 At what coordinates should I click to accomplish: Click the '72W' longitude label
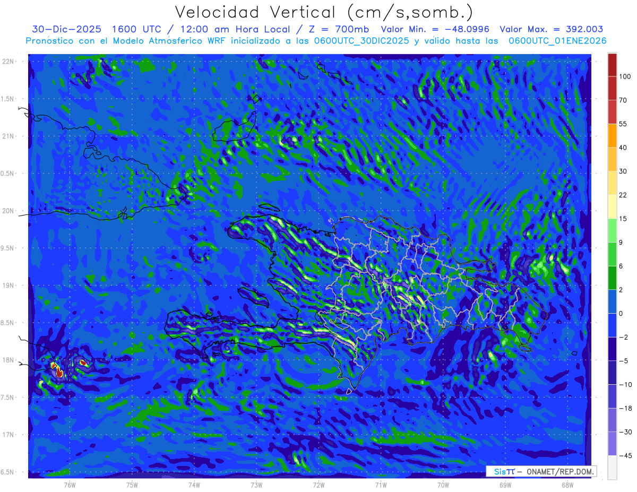tap(318, 485)
